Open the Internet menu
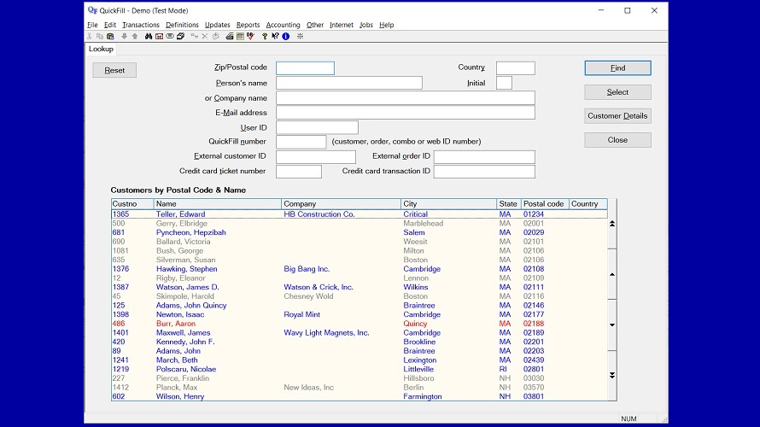Image resolution: width=760 pixels, height=427 pixels. pos(342,25)
